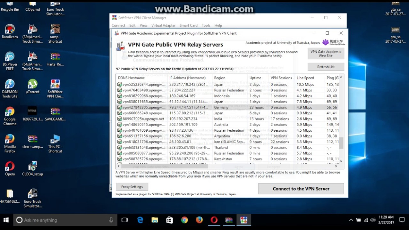The height and width of the screenshot is (230, 409).
Task: Select the Thailand server 223.205.31.109
Action: click(x=227, y=148)
